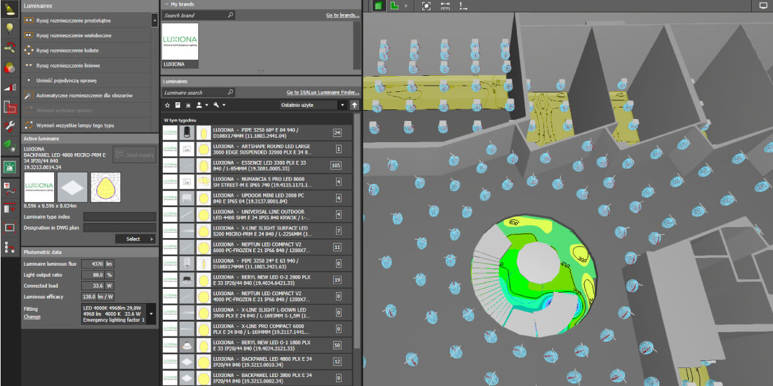Open 'Go to DIALux Luminaire Finder' link
This screenshot has height=386, width=773.
tap(322, 93)
